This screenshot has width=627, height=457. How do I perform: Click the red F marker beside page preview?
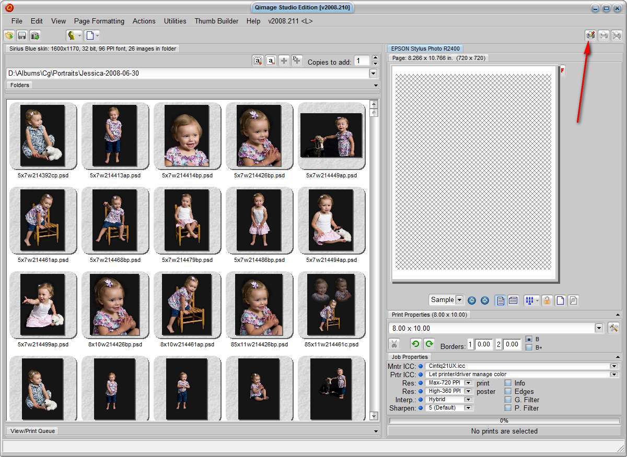pyautogui.click(x=563, y=70)
